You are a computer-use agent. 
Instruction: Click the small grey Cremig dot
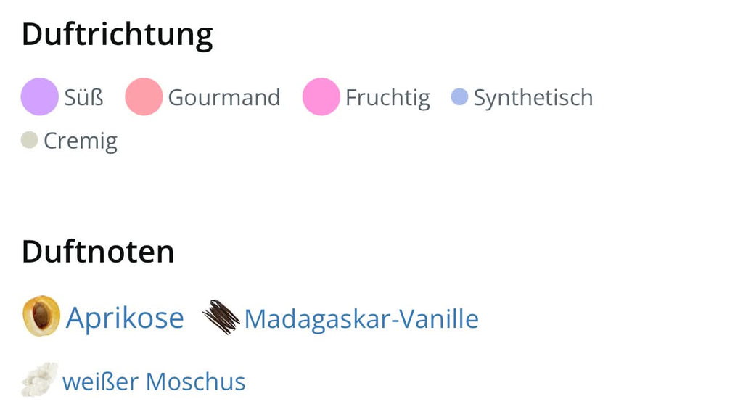coord(29,140)
